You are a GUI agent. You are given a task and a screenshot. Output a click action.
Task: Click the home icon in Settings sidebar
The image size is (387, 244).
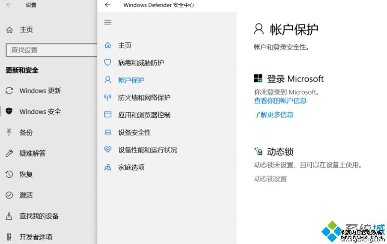point(9,30)
